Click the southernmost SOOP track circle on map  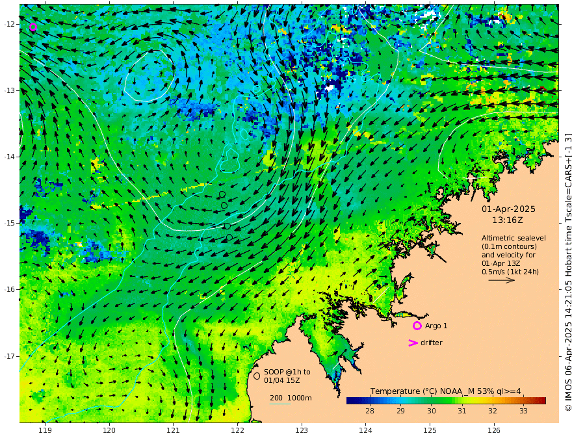click(229, 237)
